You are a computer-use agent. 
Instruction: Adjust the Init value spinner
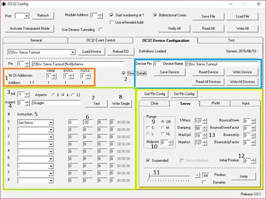coord(27,94)
